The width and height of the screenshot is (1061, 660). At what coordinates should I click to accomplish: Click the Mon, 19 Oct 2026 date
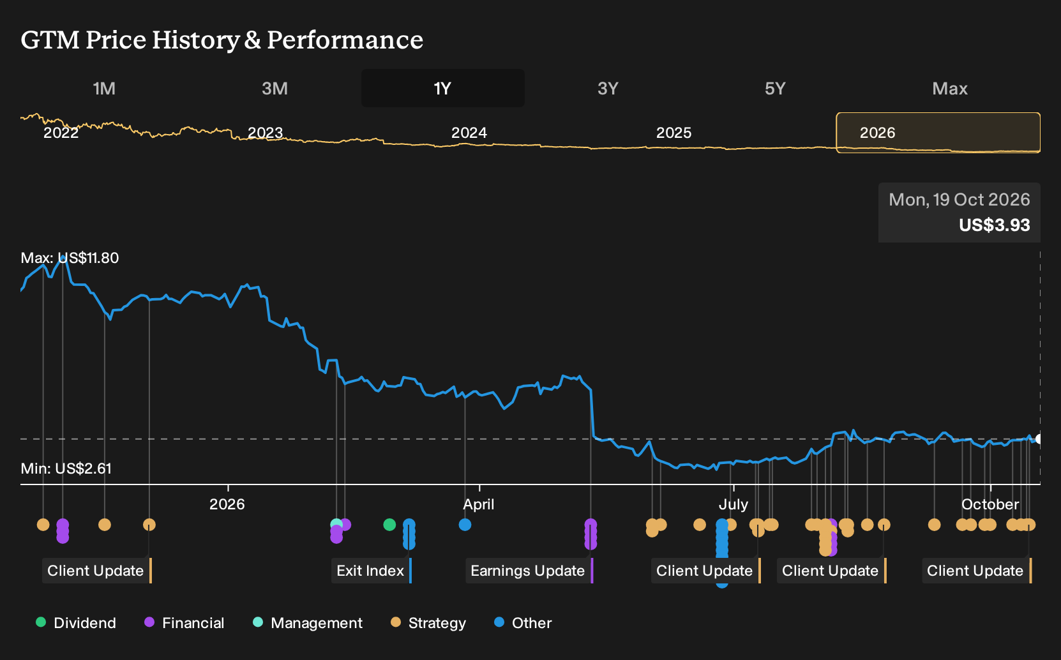959,200
